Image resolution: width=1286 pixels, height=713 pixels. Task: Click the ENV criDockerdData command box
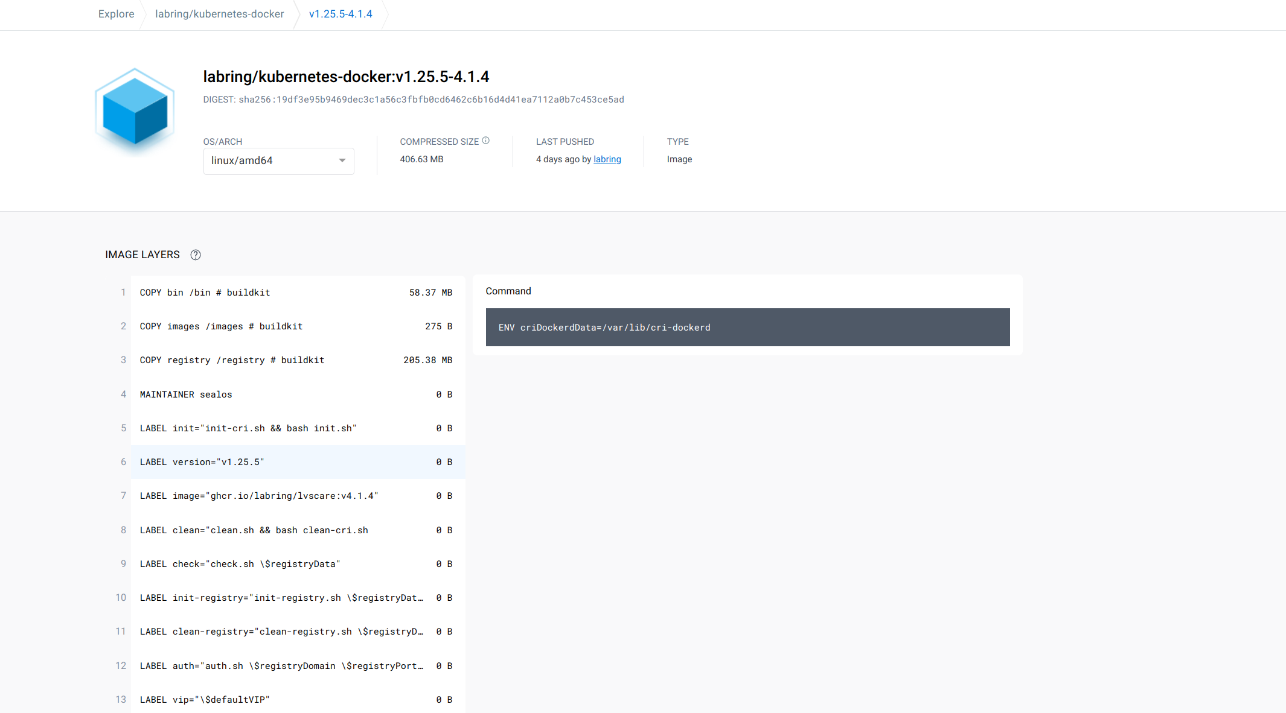pos(747,327)
